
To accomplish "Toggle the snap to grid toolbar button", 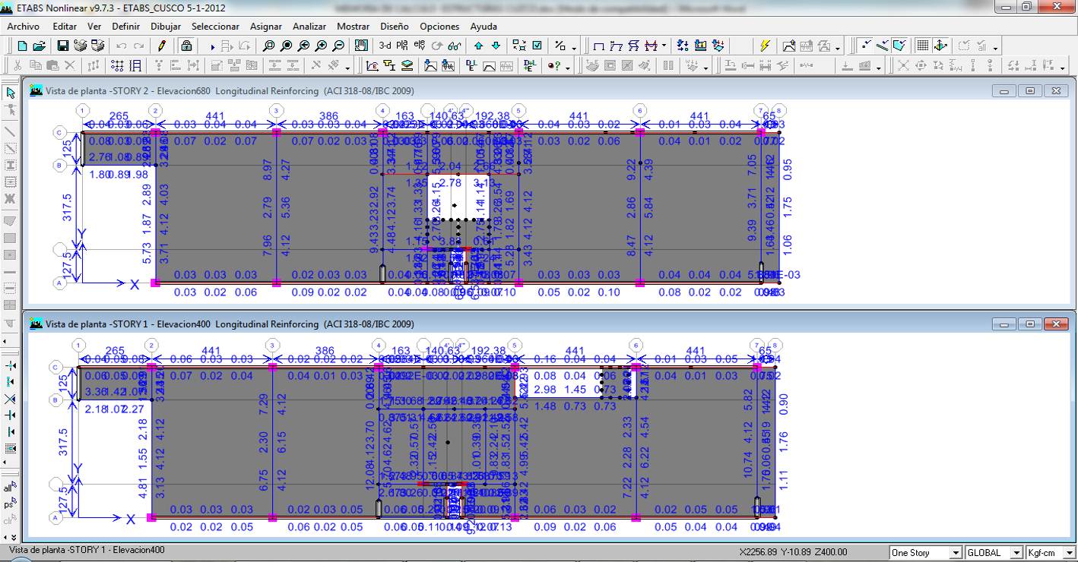I will (922, 46).
